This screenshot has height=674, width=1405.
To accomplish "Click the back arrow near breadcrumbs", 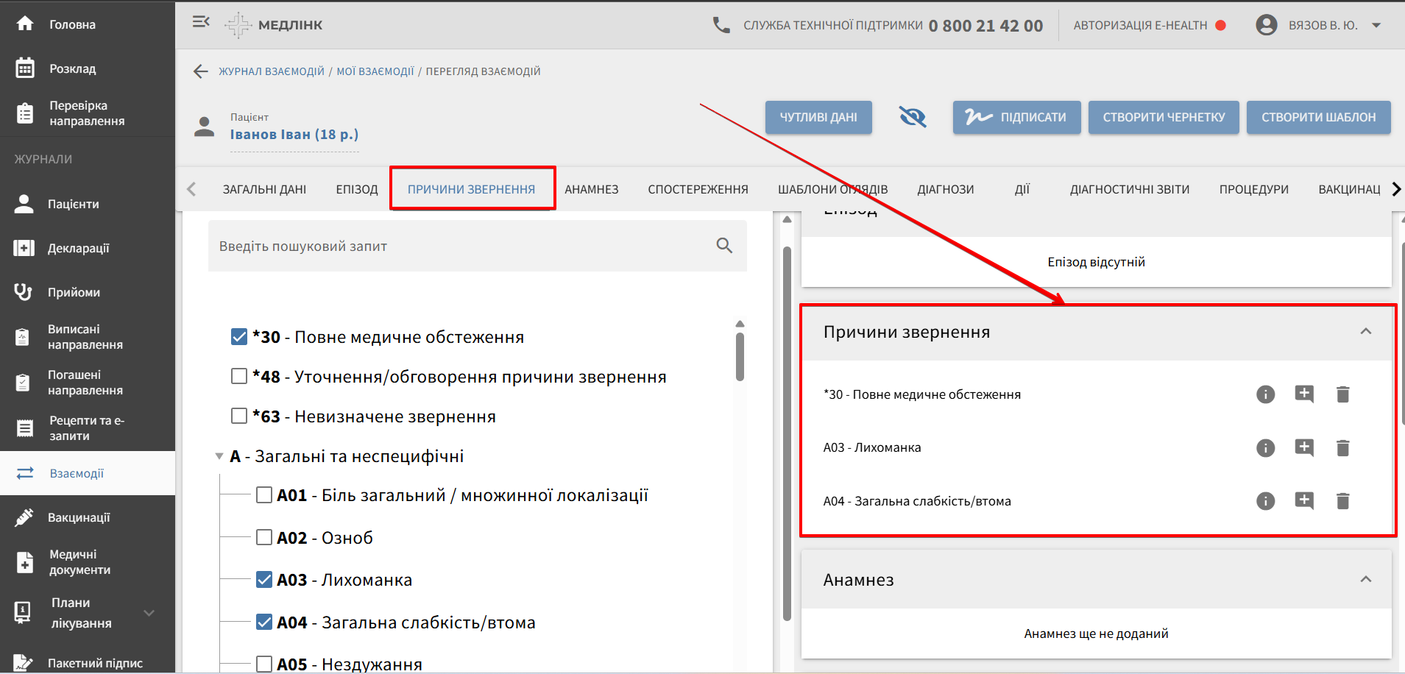I will [200, 71].
